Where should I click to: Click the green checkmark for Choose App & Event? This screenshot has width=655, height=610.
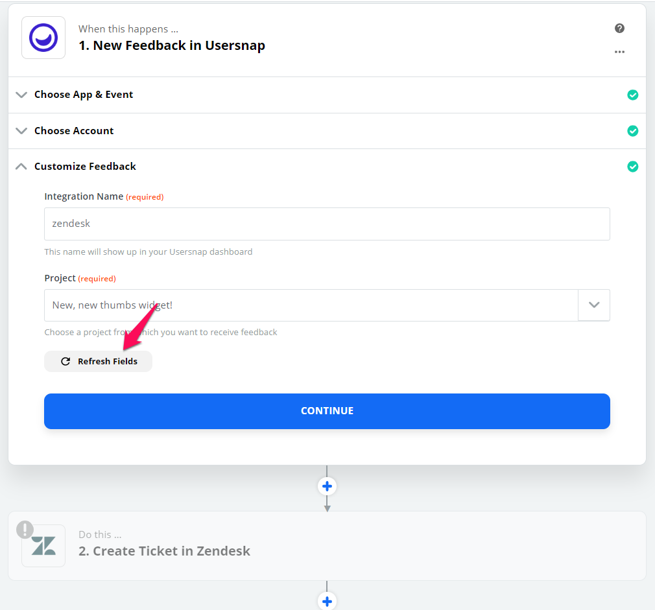632,95
